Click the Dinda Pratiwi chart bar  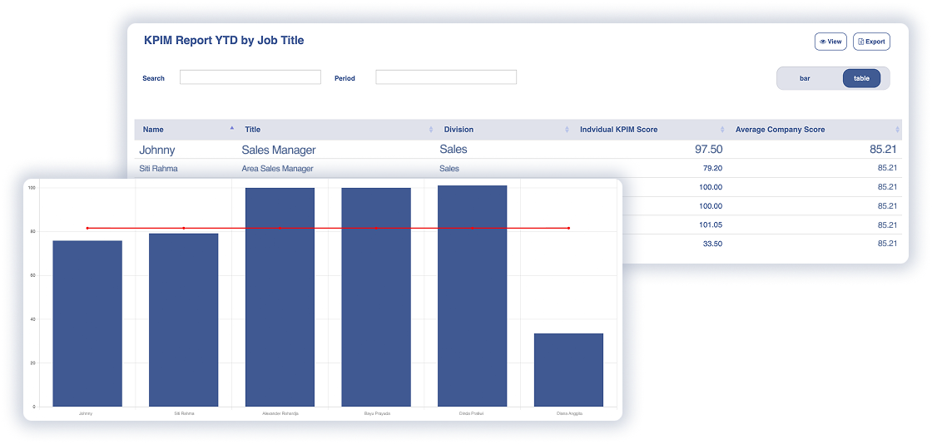pyautogui.click(x=472, y=296)
